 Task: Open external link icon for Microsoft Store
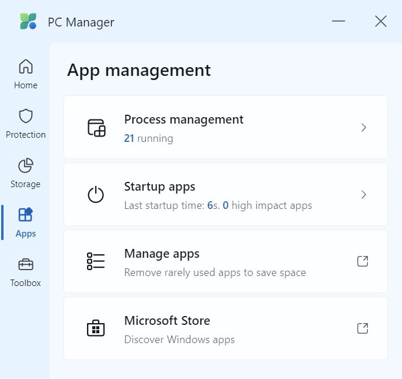pos(363,328)
